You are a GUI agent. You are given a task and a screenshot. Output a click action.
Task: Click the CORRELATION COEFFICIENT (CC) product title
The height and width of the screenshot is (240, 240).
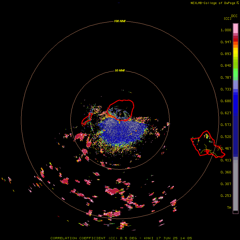coord(84,238)
